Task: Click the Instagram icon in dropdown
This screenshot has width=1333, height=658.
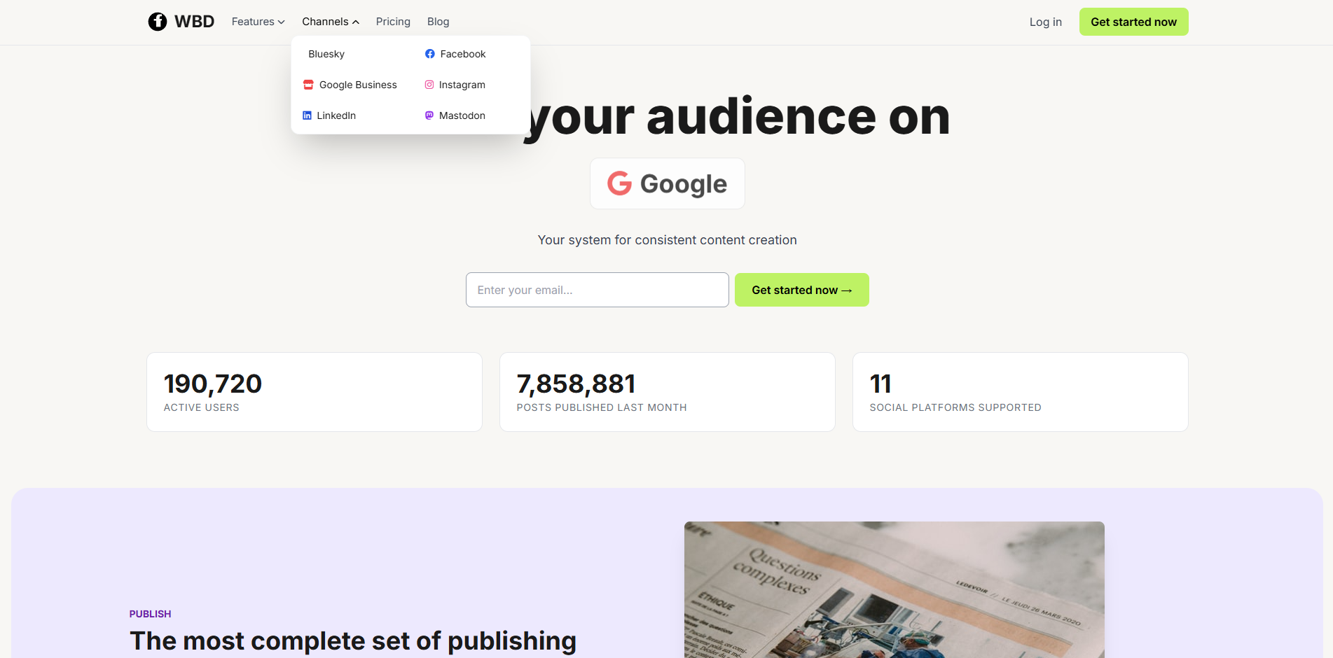Action: tap(429, 85)
